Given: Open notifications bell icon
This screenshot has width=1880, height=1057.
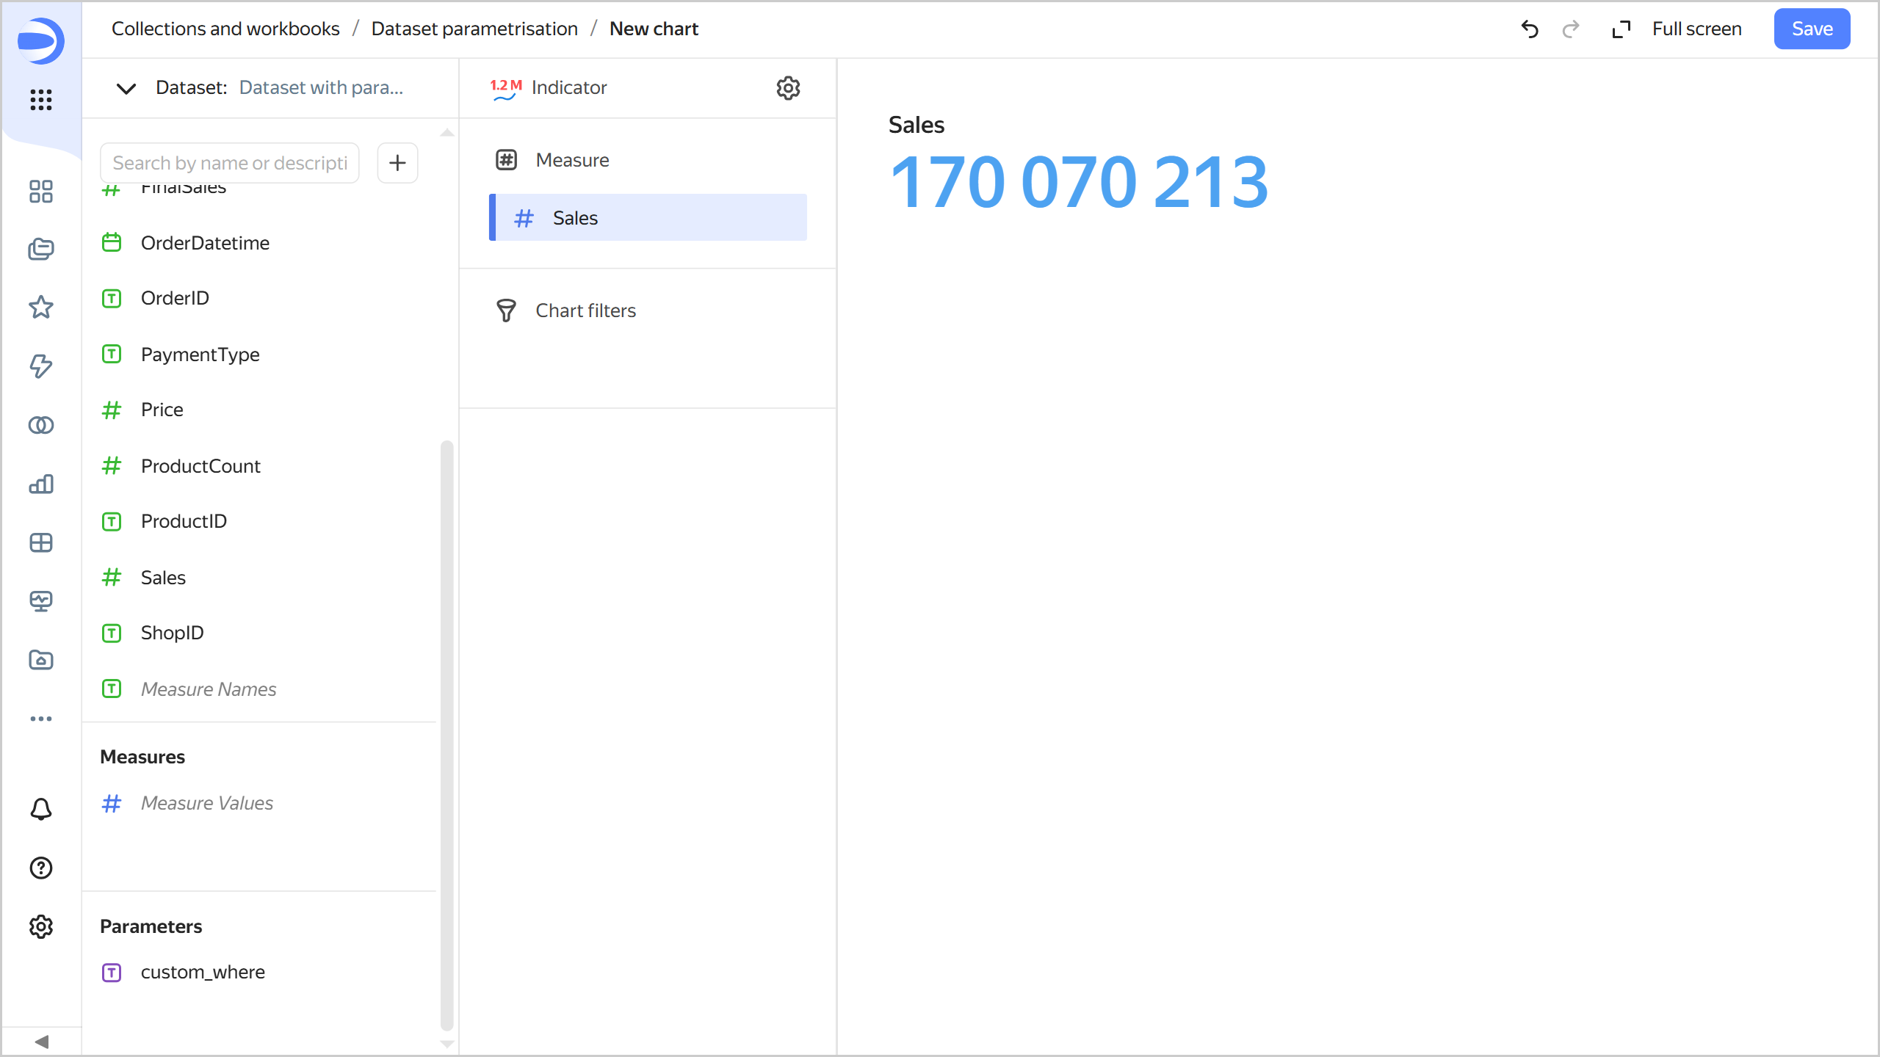Looking at the screenshot, I should click(x=41, y=810).
